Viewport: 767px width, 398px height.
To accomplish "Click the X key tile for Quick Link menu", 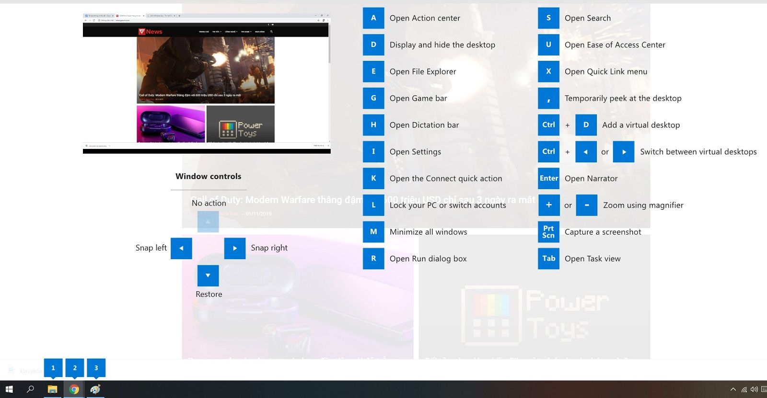I will coord(548,71).
